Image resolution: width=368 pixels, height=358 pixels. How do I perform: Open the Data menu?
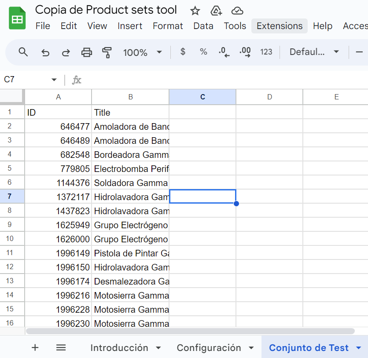[x=203, y=26]
